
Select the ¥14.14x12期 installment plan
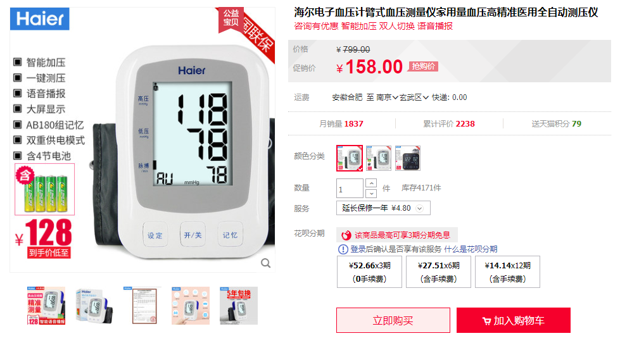tap(507, 272)
